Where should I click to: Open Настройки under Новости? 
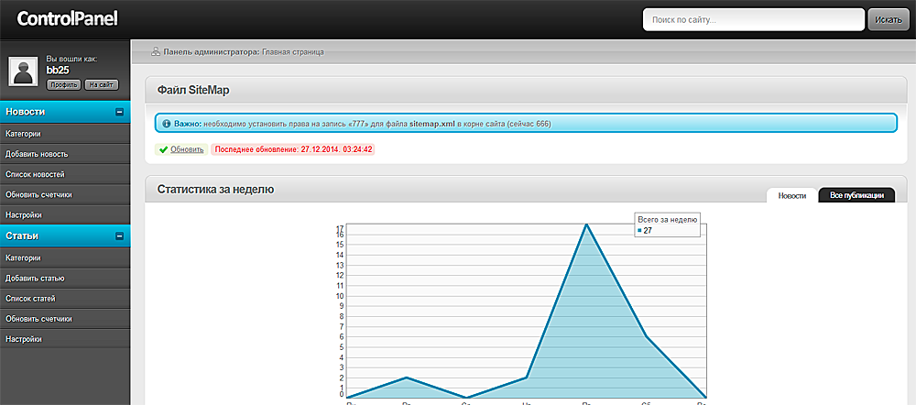tap(65, 215)
